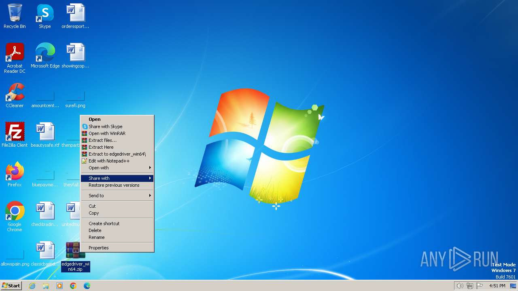Select the Skype desktop shortcut
This screenshot has width=518, height=291.
click(45, 16)
